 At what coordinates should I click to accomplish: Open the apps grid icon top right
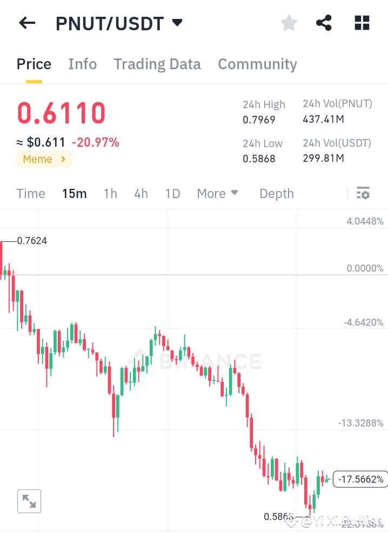click(361, 23)
